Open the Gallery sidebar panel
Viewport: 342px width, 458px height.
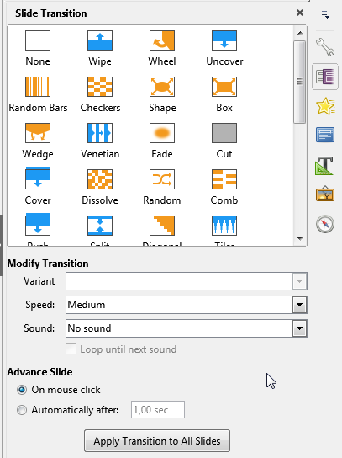tap(325, 194)
